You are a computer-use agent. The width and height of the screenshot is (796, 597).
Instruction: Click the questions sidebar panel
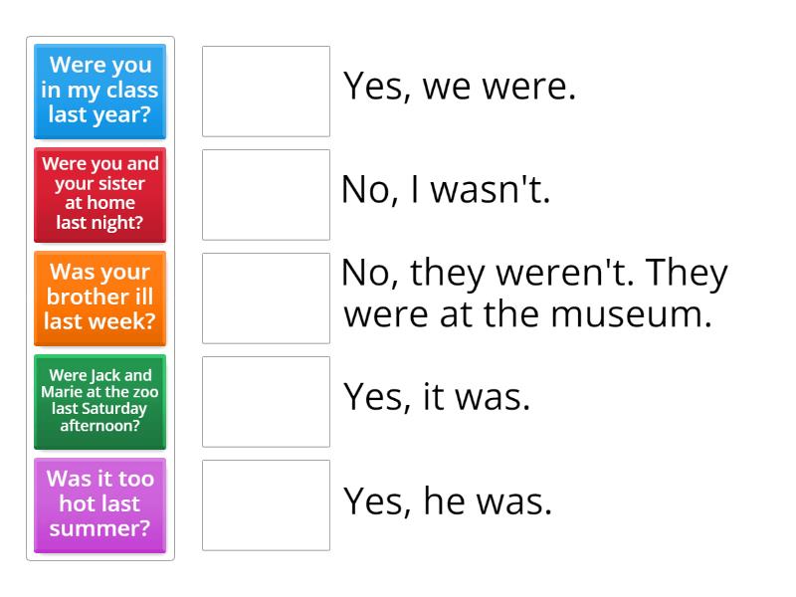coord(99,298)
